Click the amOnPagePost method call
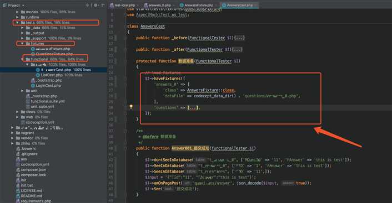 coord(167,183)
